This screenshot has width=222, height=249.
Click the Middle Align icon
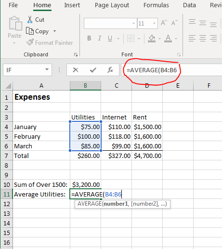[x=203, y=23]
